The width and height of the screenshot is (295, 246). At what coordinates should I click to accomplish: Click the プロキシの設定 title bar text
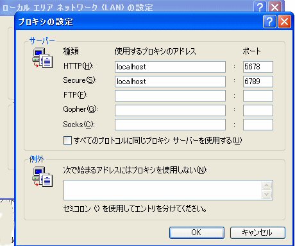(x=46, y=22)
